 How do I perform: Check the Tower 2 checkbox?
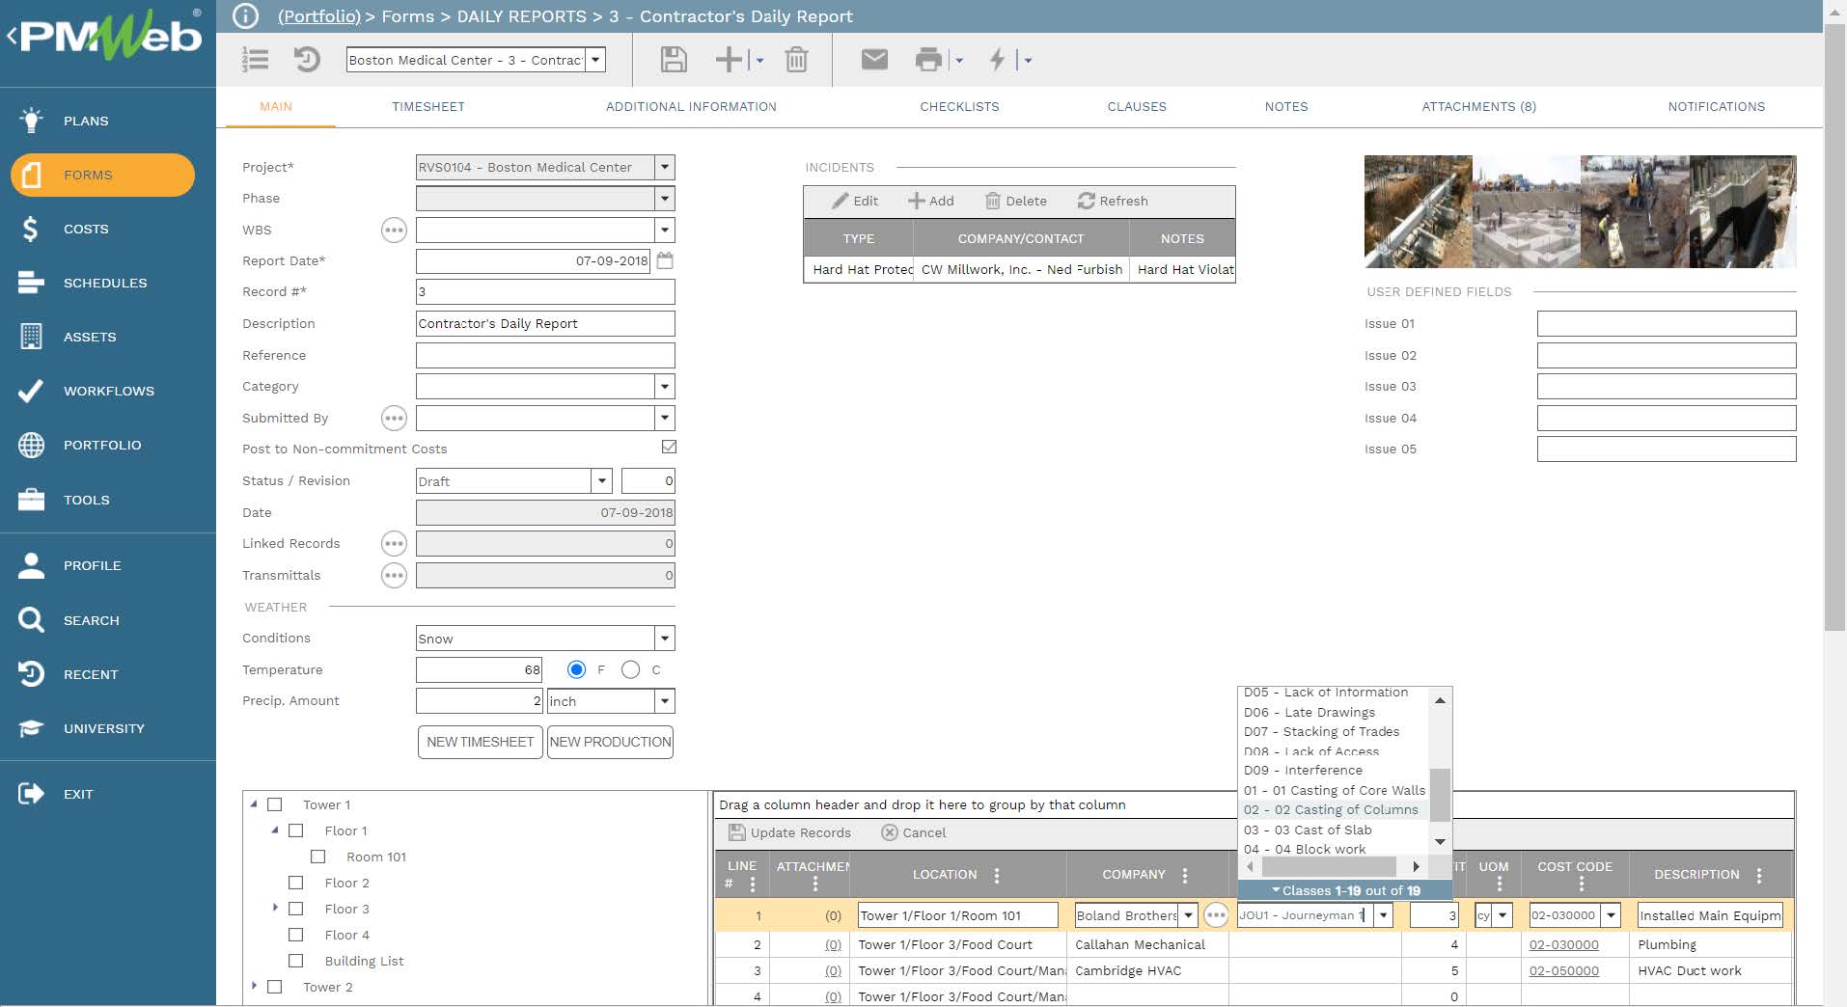click(x=275, y=987)
